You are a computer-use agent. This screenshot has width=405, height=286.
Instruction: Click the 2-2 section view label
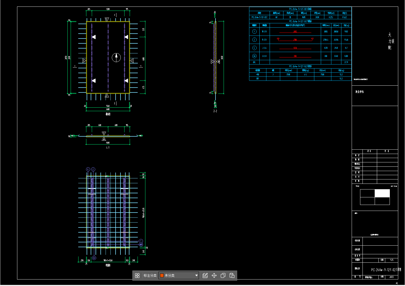coord(215,111)
